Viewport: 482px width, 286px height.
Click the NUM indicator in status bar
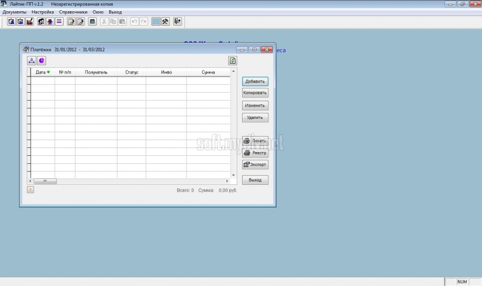point(462,282)
